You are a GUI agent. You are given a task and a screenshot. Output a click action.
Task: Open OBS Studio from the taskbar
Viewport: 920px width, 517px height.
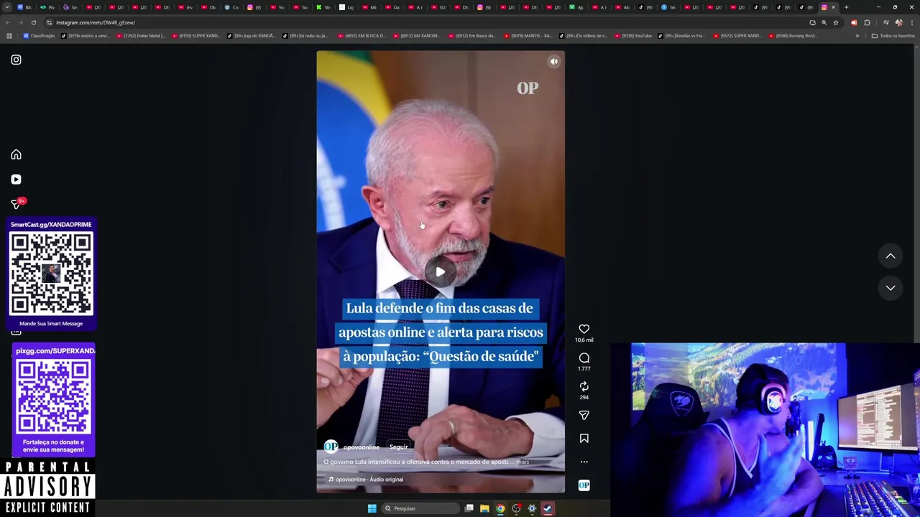click(x=516, y=508)
